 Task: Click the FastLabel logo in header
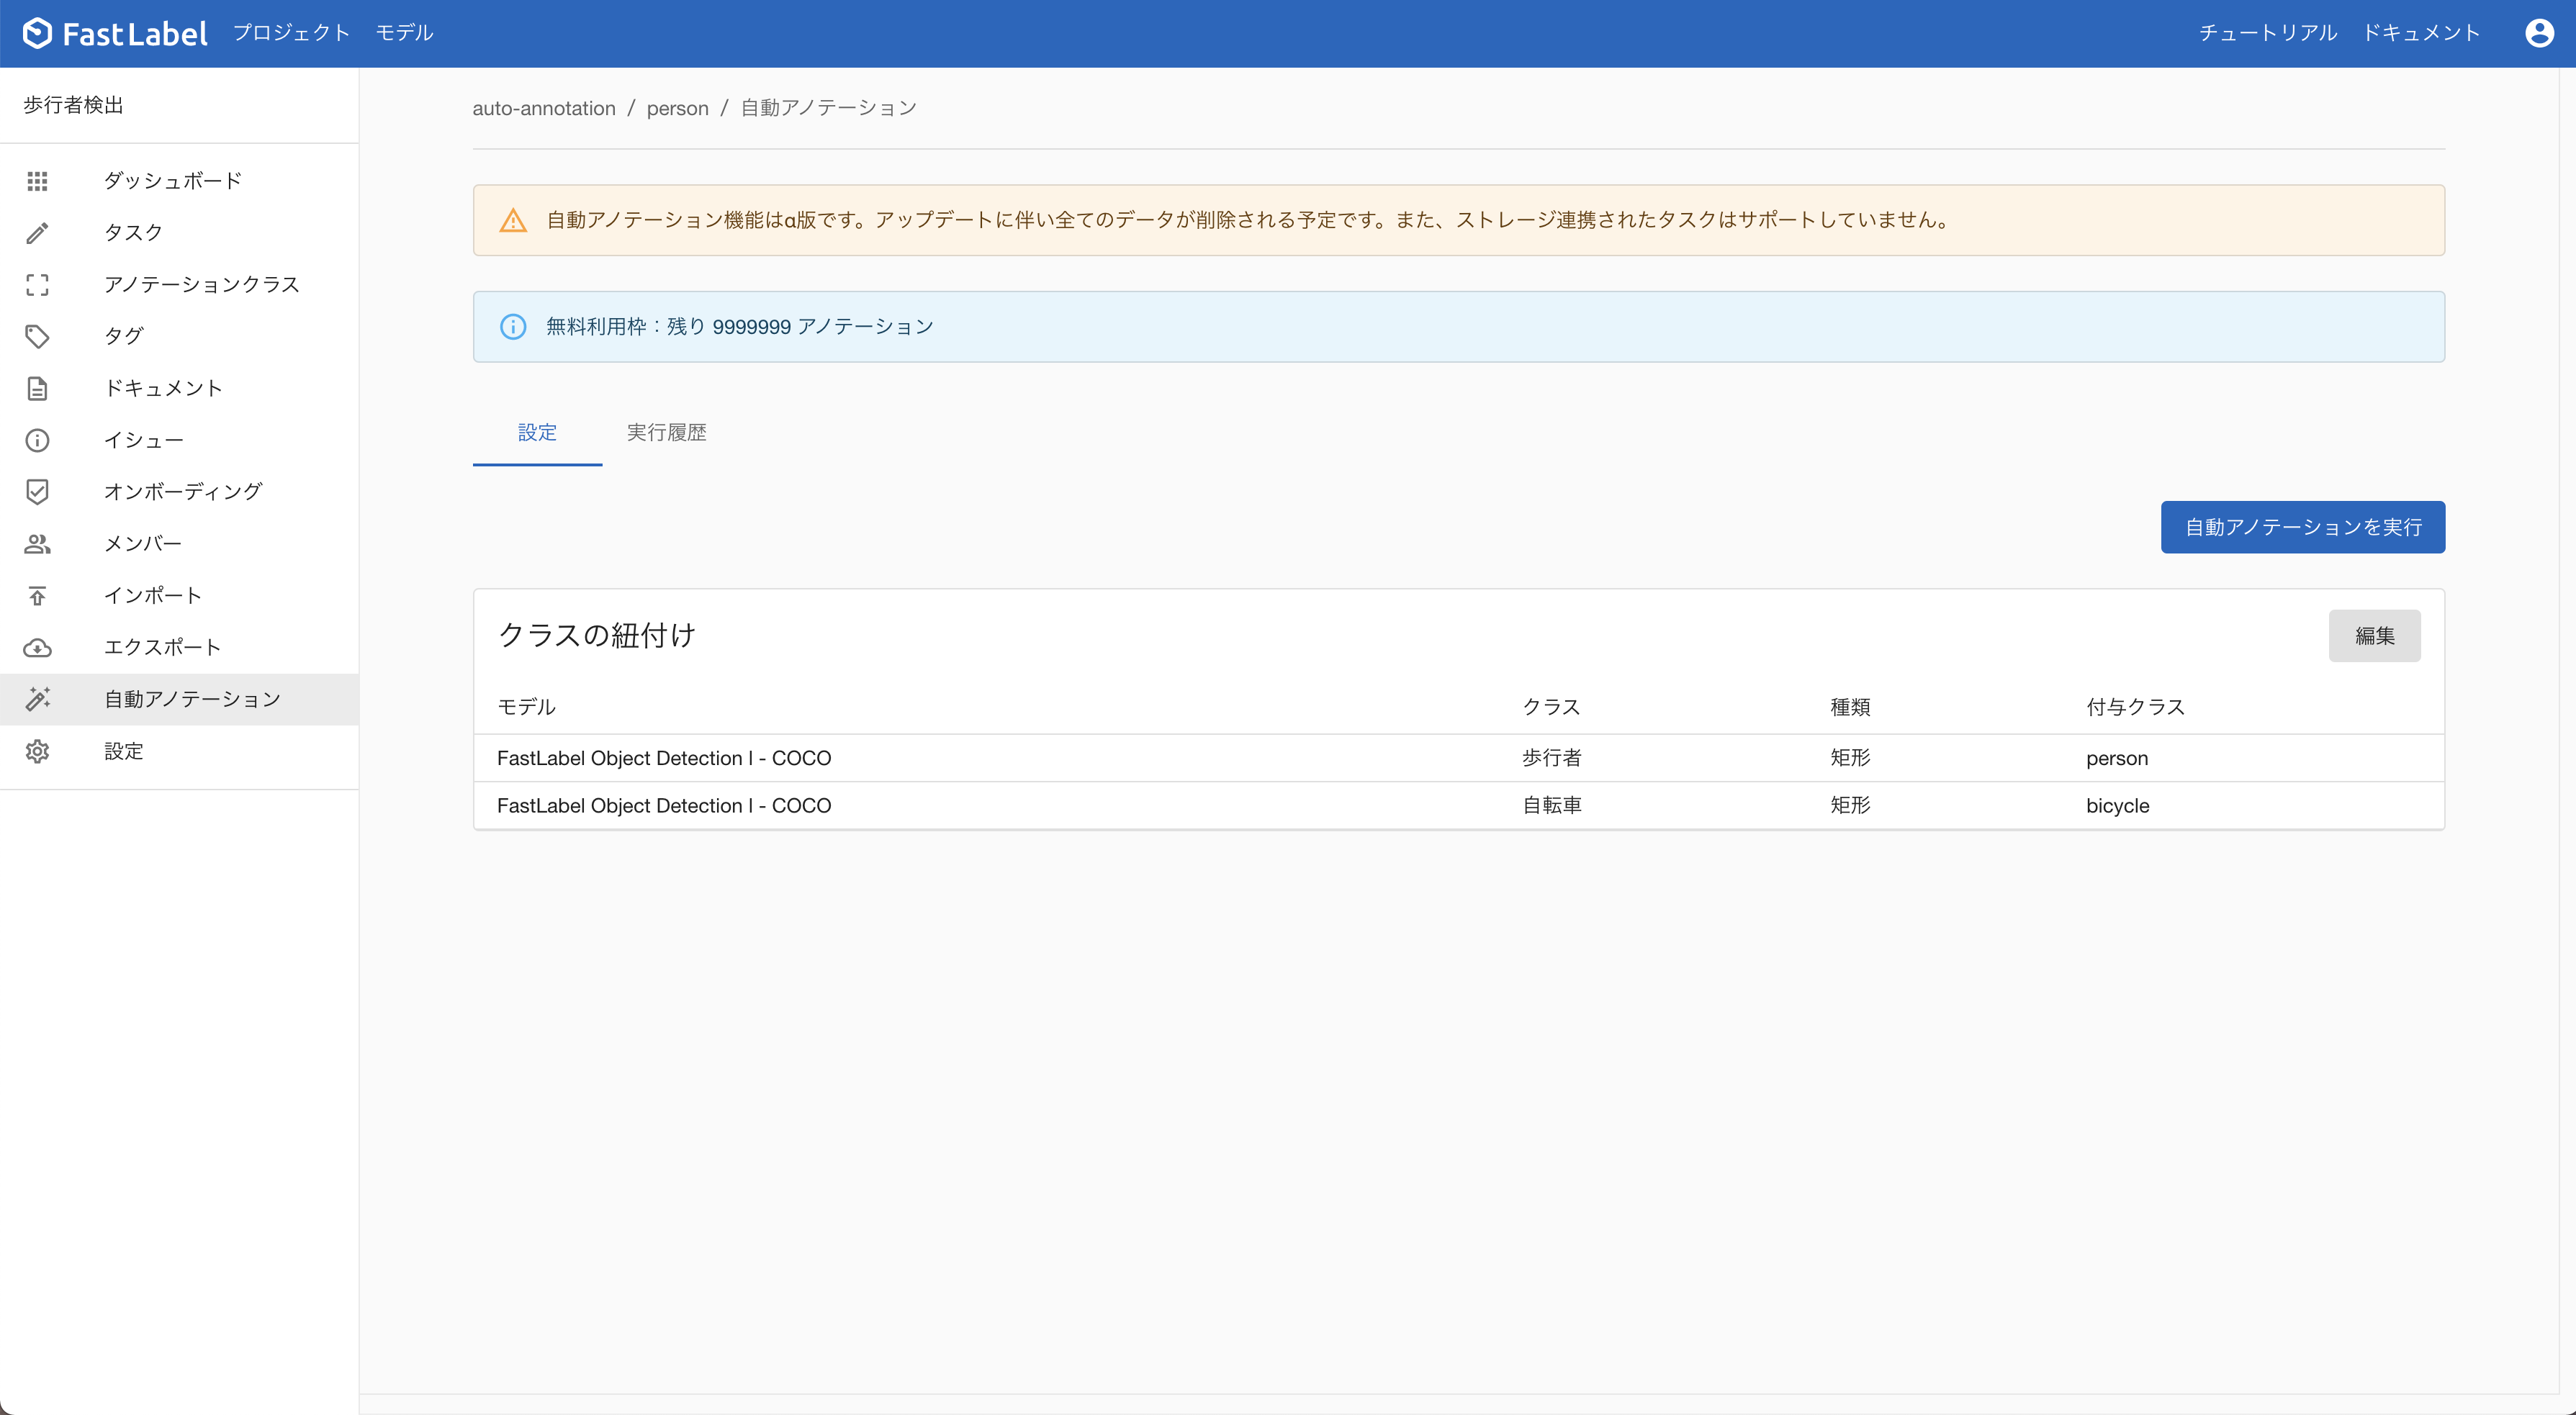[x=115, y=33]
